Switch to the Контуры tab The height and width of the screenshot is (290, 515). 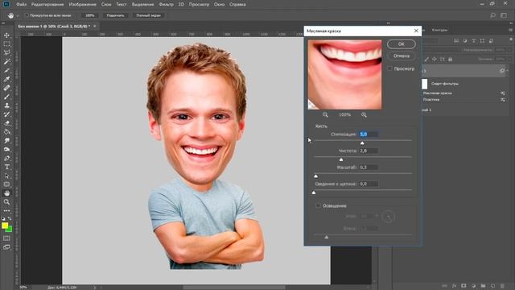[x=439, y=30]
